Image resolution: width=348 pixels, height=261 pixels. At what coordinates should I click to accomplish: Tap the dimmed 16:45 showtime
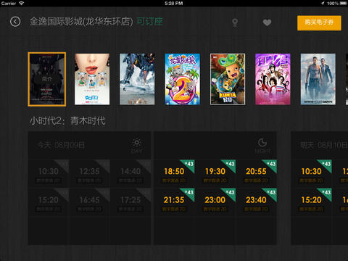[x=90, y=202]
